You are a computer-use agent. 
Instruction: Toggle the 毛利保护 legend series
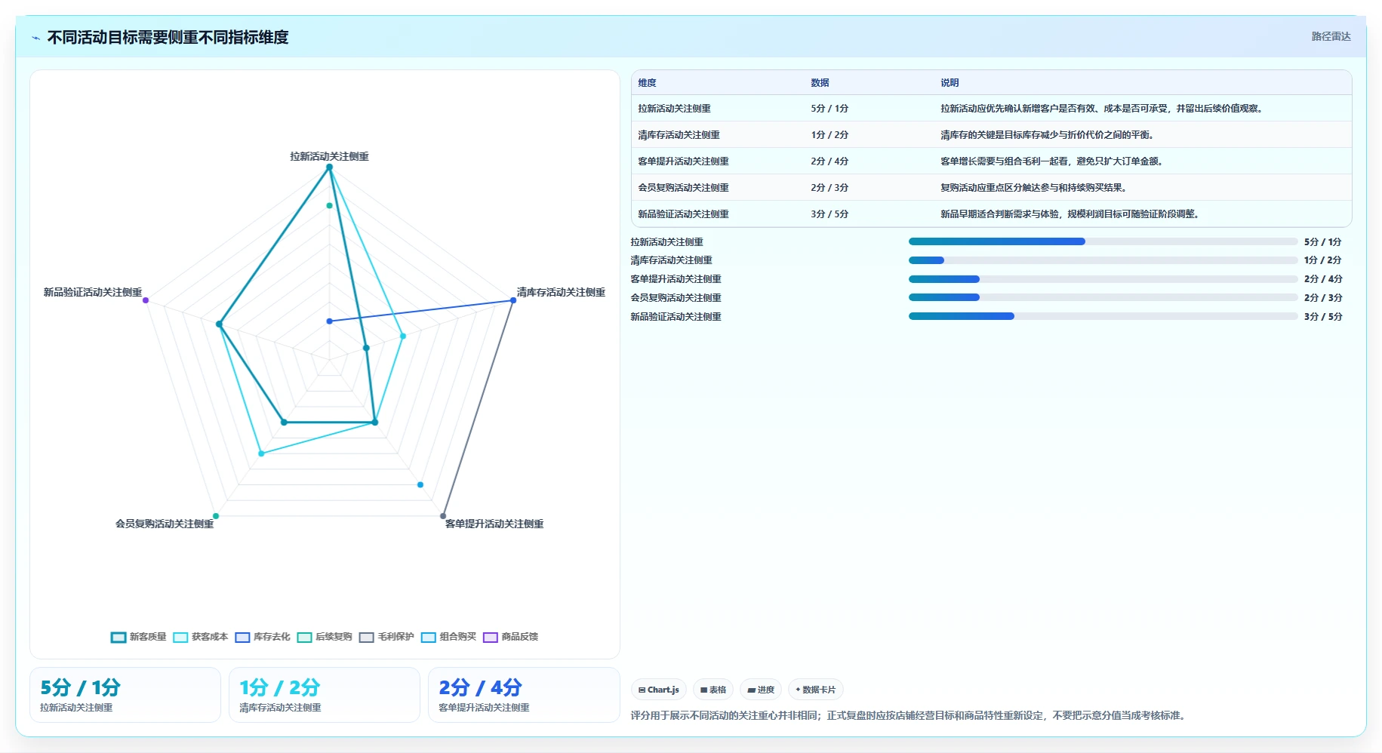point(386,637)
